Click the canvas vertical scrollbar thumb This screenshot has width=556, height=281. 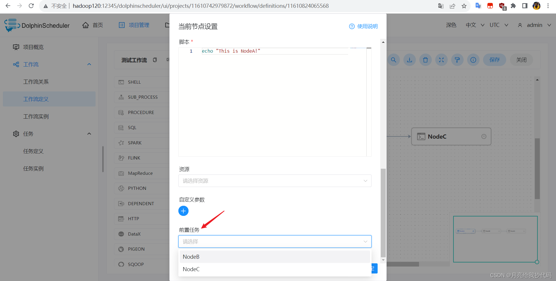537,169
